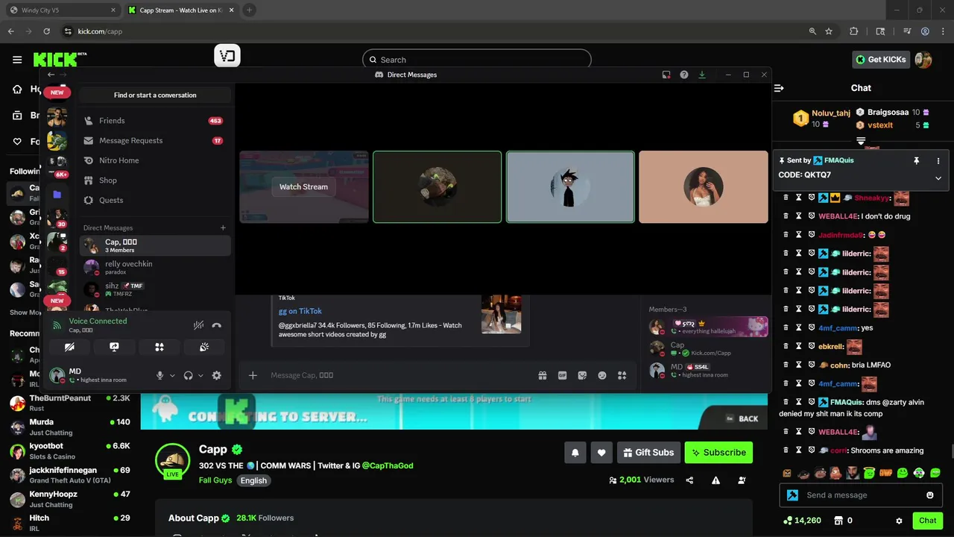Screen dimensions: 954x537
Task: Click Watch Stream on the stream tile
Action: [x=303, y=187]
